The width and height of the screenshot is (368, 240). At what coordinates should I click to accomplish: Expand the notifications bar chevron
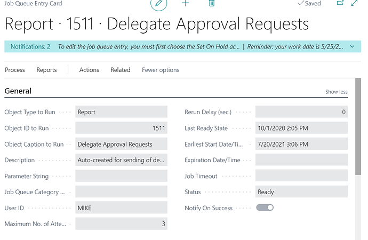pos(352,47)
